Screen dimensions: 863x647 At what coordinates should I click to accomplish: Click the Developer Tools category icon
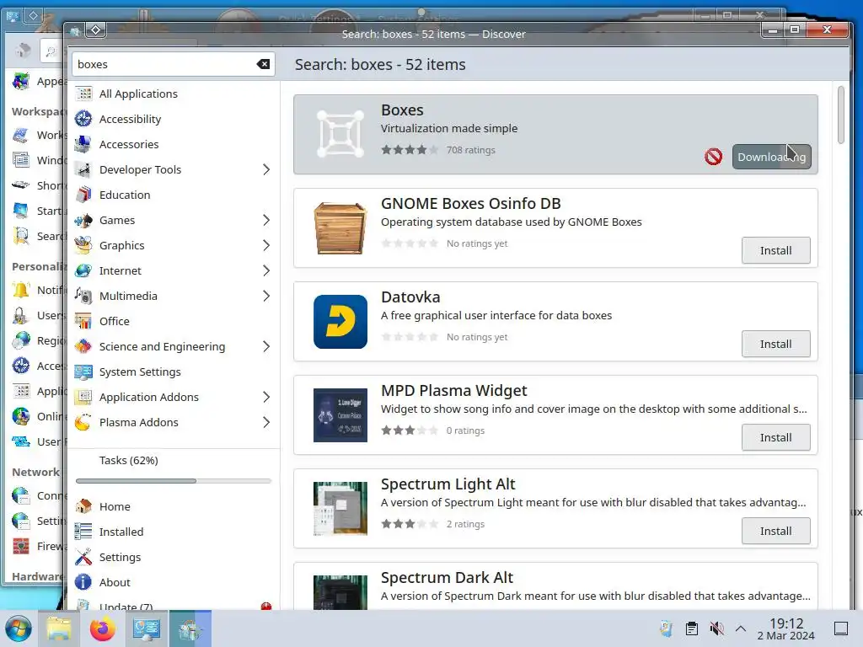coord(83,169)
